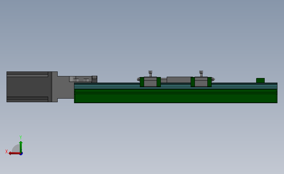Click the green Y axis arrow of triad
Viewport: 284px width, 174px height.
21,147
